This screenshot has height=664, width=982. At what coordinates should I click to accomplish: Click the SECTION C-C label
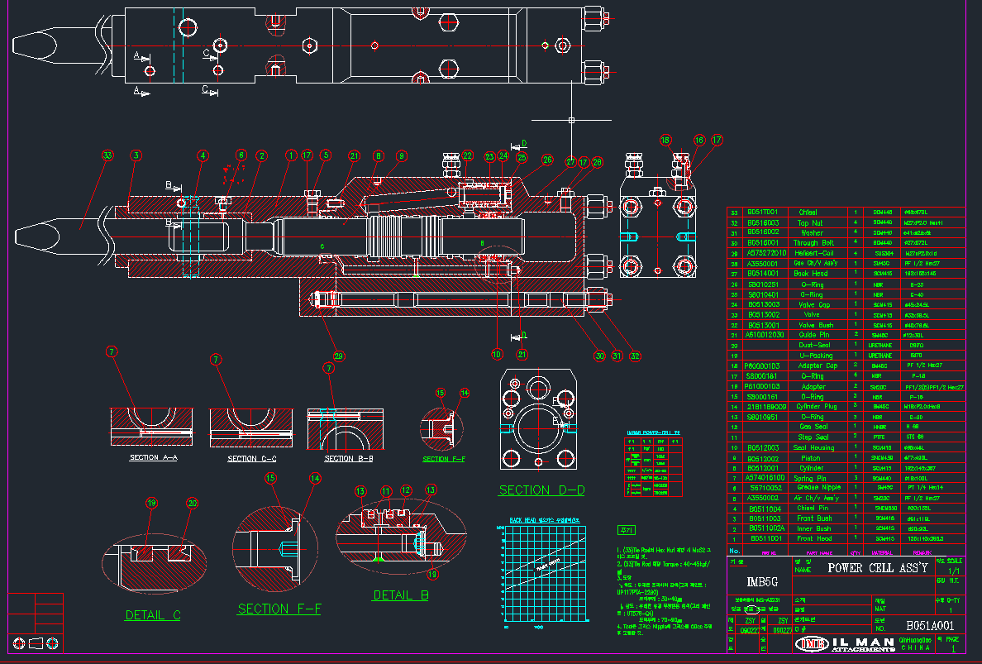click(x=252, y=459)
